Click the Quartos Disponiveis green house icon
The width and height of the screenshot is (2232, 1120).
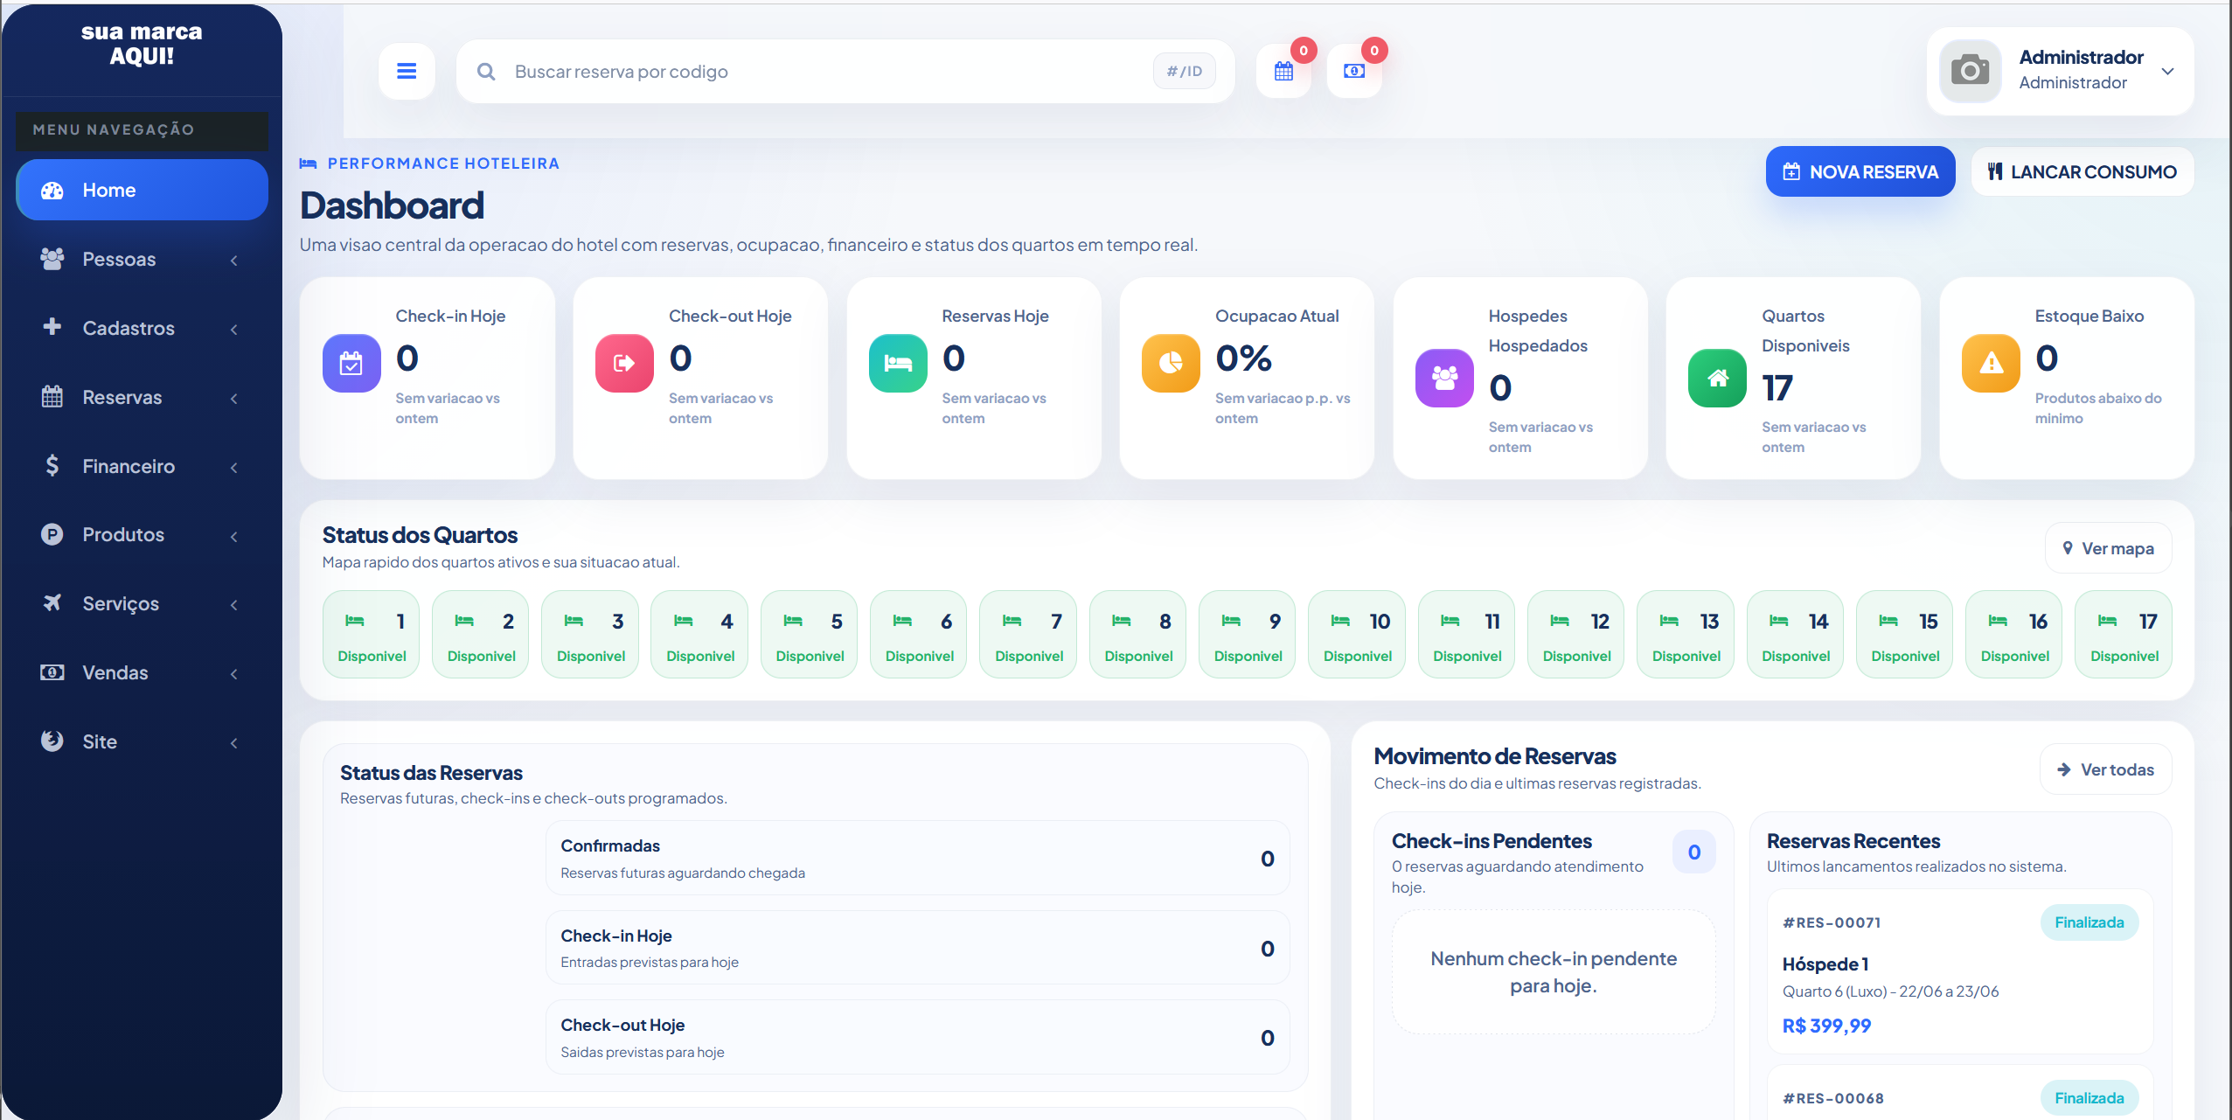[x=1717, y=378]
